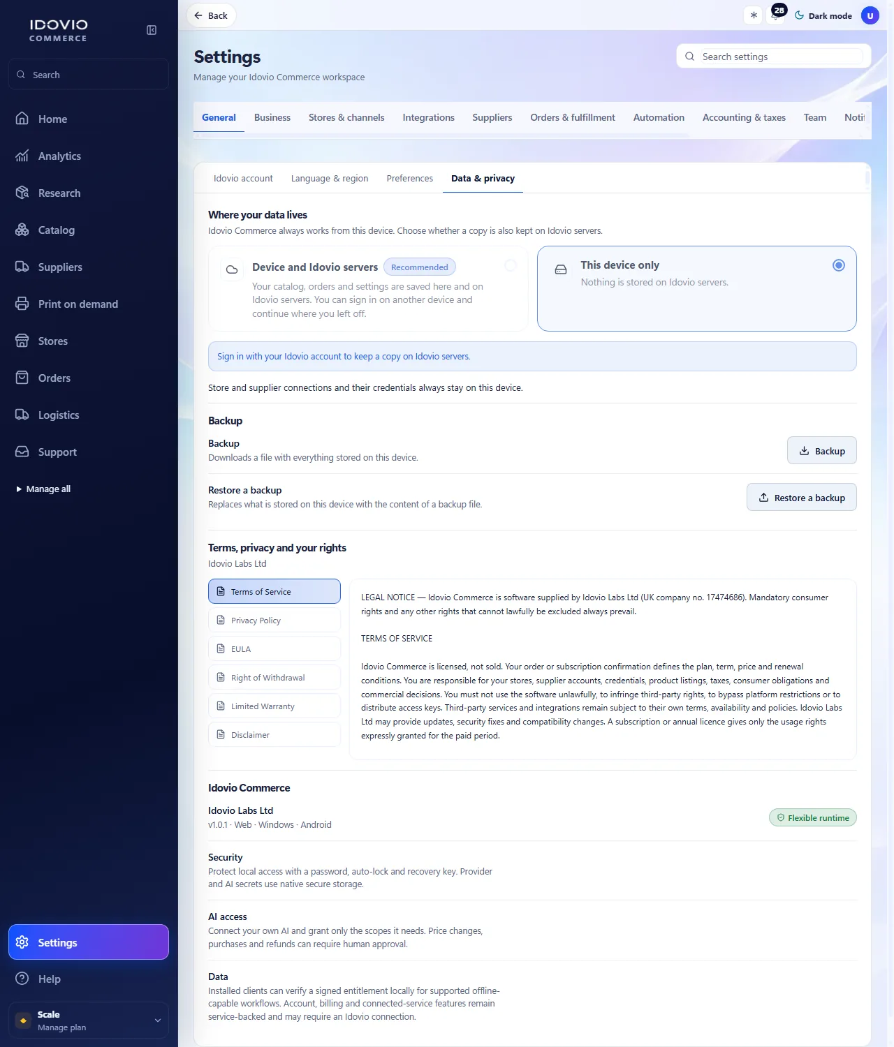Viewport: 894px width, 1047px height.
Task: Open the Privacy Policy document
Action: pos(274,620)
